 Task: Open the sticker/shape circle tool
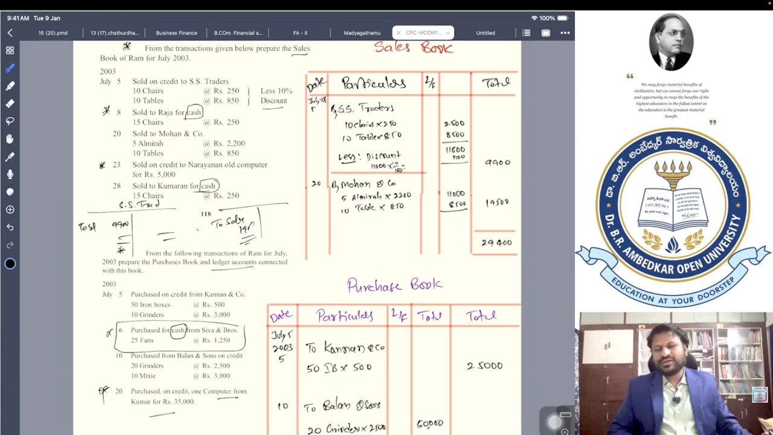[x=10, y=192]
